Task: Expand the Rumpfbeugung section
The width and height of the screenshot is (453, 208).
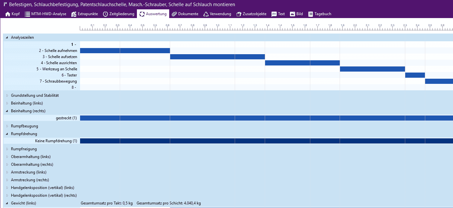Action: pyautogui.click(x=7, y=126)
